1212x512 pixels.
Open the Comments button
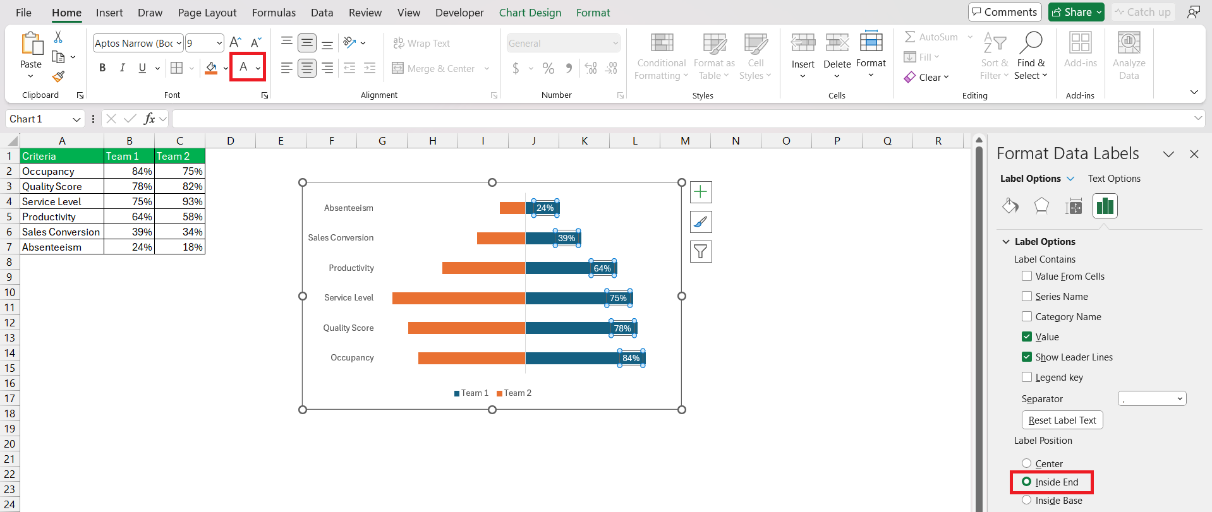(x=1005, y=12)
